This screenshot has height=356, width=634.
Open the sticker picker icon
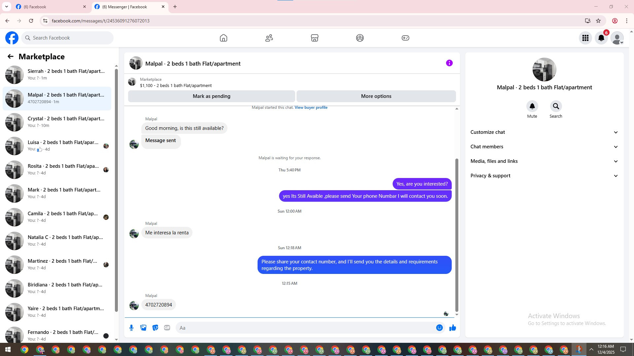pos(155,328)
